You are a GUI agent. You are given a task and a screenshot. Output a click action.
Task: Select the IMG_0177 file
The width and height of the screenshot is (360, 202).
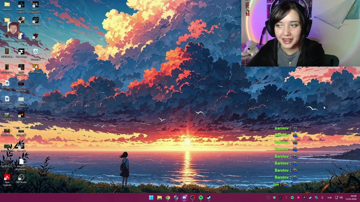(x=21, y=132)
